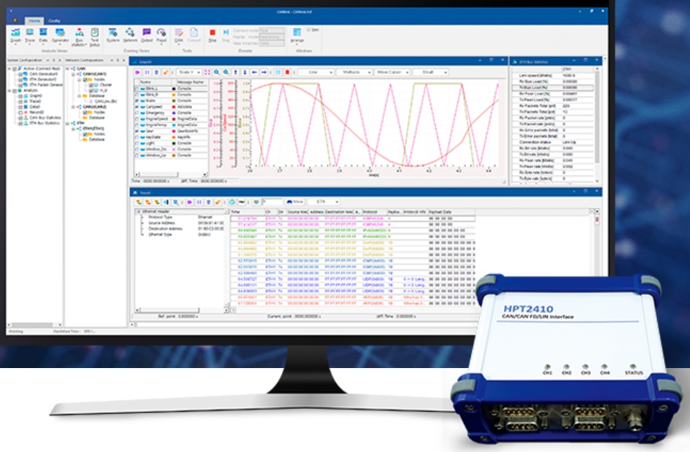Click the down arrow in Graph toolbar
Image resolution: width=690 pixels, height=452 pixels.
click(245, 72)
